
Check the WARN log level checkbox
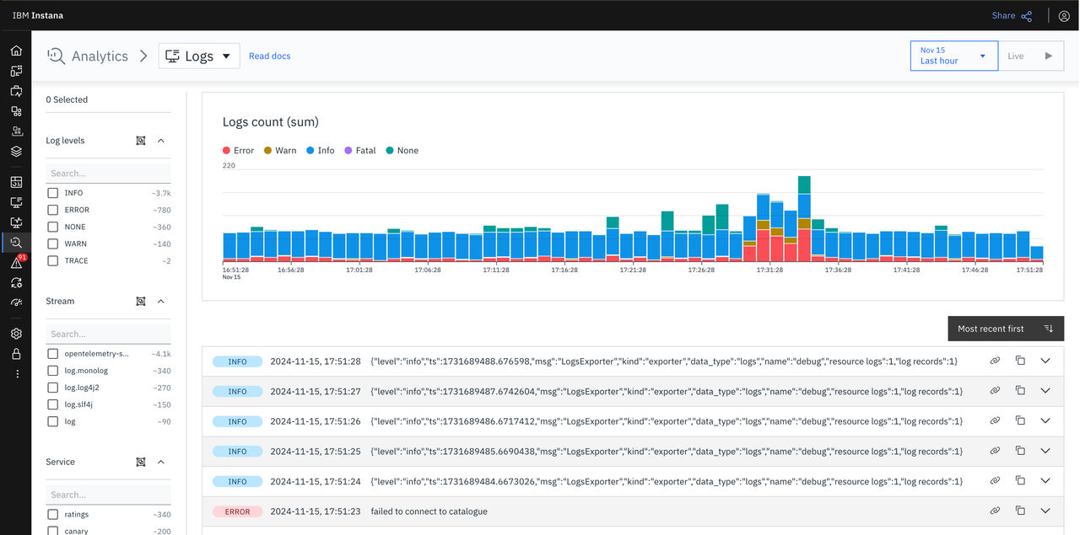coord(53,243)
